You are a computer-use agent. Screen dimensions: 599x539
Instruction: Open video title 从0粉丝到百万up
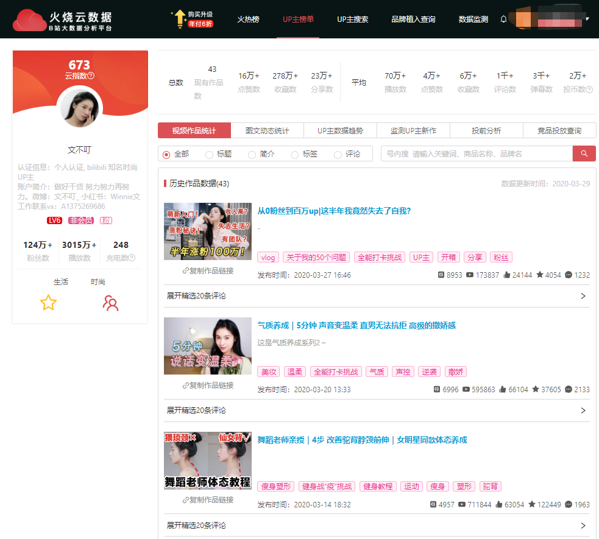334,211
